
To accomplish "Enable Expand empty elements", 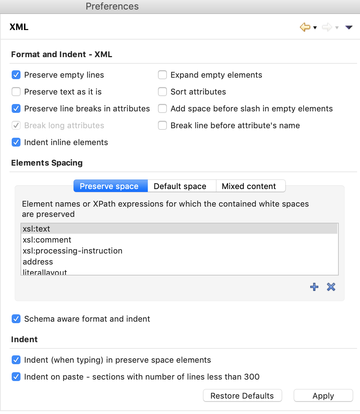I will pyautogui.click(x=162, y=75).
